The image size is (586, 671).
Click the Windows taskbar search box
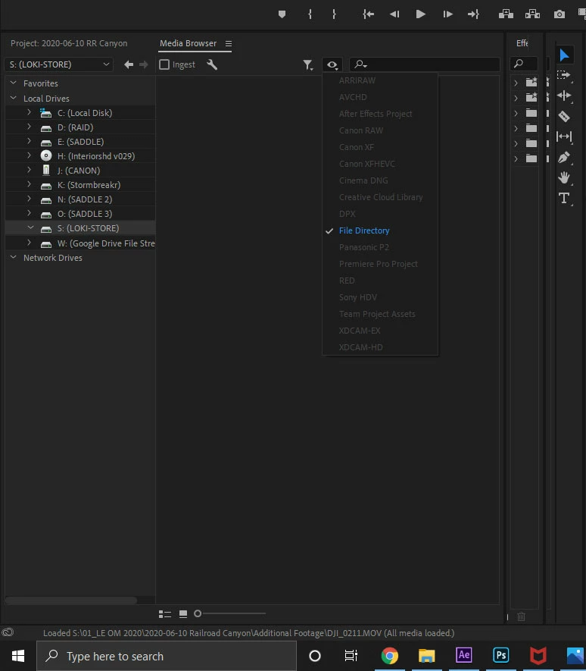[167, 656]
